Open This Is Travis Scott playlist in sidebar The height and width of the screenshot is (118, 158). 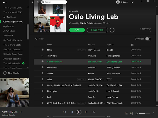click(x=12, y=45)
